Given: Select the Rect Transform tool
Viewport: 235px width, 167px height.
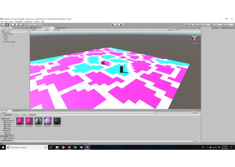Looking at the screenshot, I should point(19,25).
